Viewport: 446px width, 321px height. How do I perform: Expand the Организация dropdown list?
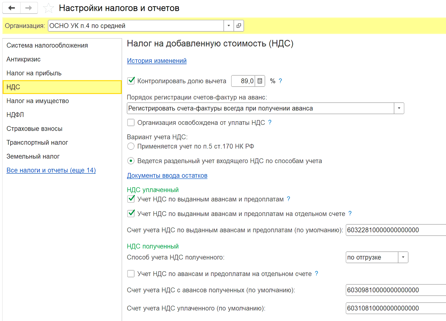point(229,26)
